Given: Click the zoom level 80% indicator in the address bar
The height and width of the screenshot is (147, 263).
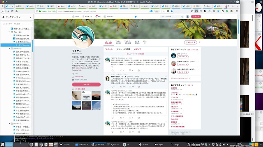Looking at the screenshot, I should pyautogui.click(x=157, y=11).
